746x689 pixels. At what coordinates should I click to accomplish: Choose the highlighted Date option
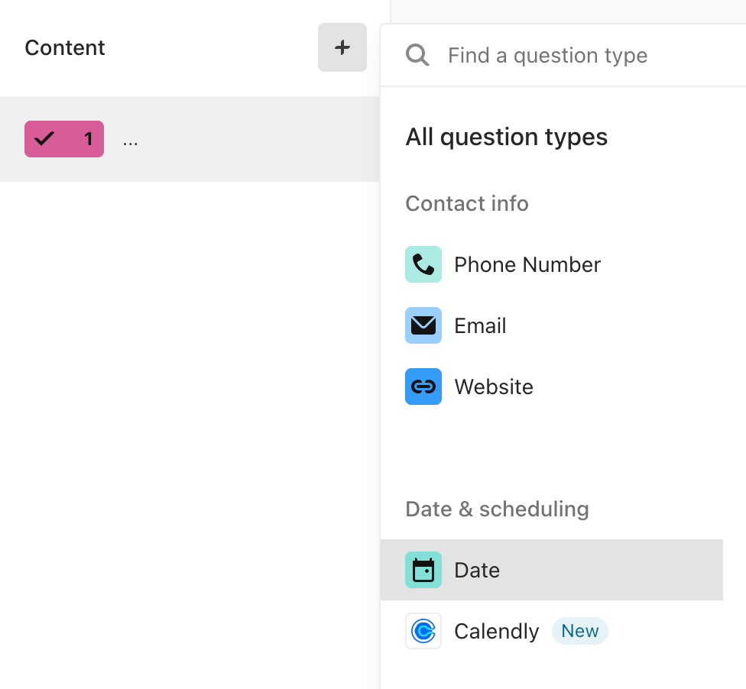[x=552, y=570]
